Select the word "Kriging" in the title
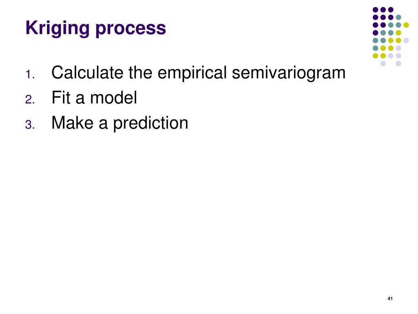 (x=58, y=28)
